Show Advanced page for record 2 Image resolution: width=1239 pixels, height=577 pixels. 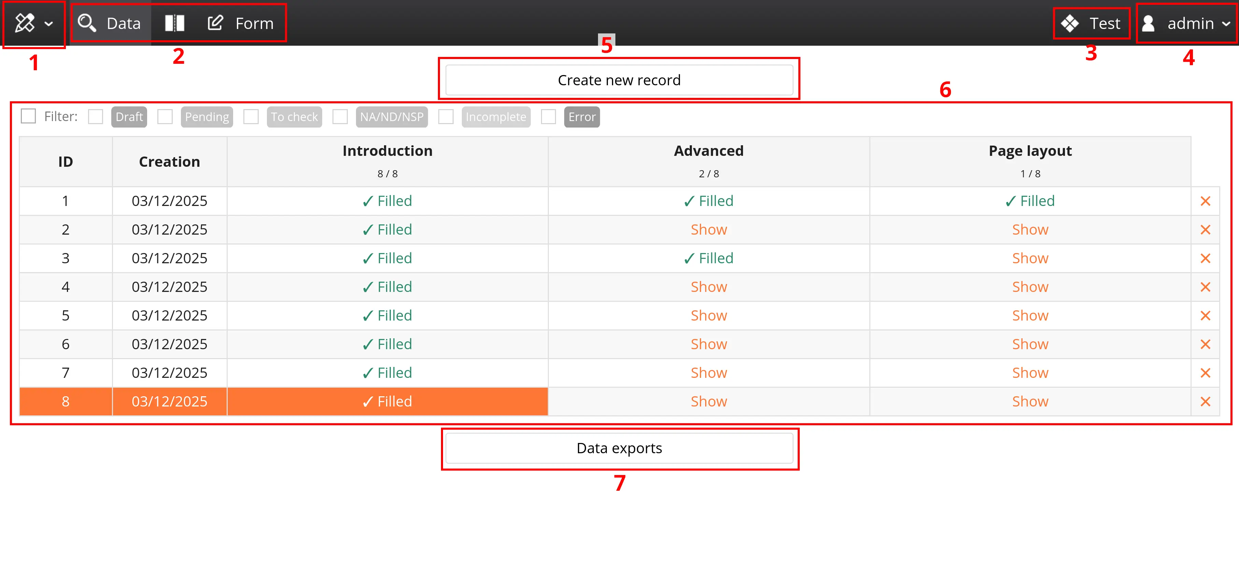pos(709,230)
